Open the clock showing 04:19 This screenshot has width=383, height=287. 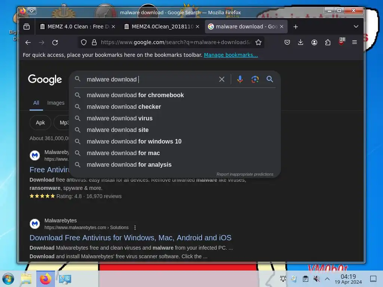[x=348, y=279]
